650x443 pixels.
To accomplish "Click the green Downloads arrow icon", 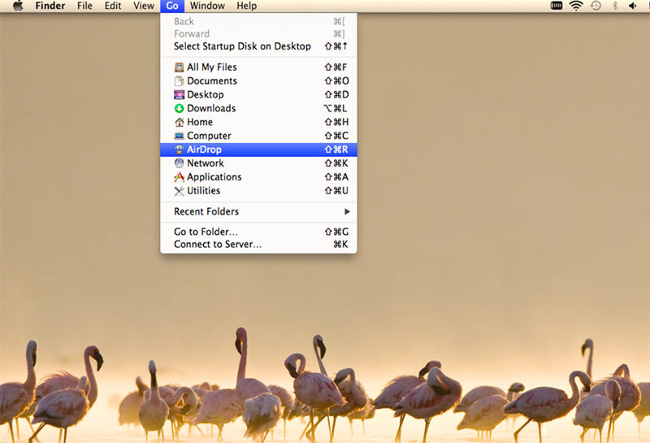I will pyautogui.click(x=179, y=108).
